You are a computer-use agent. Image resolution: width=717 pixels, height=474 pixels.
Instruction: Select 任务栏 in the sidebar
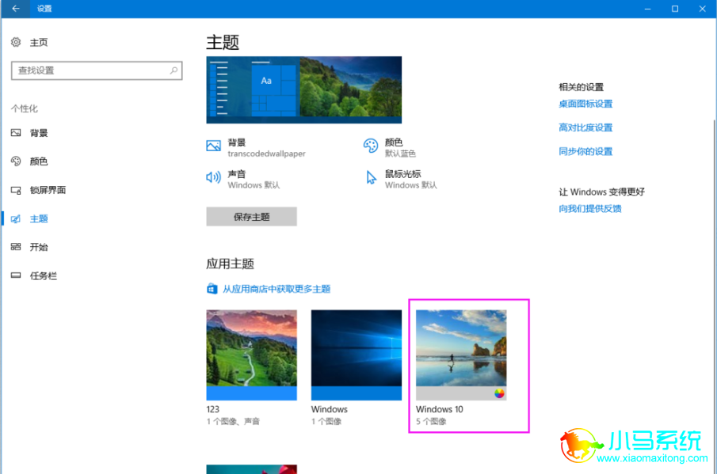44,276
